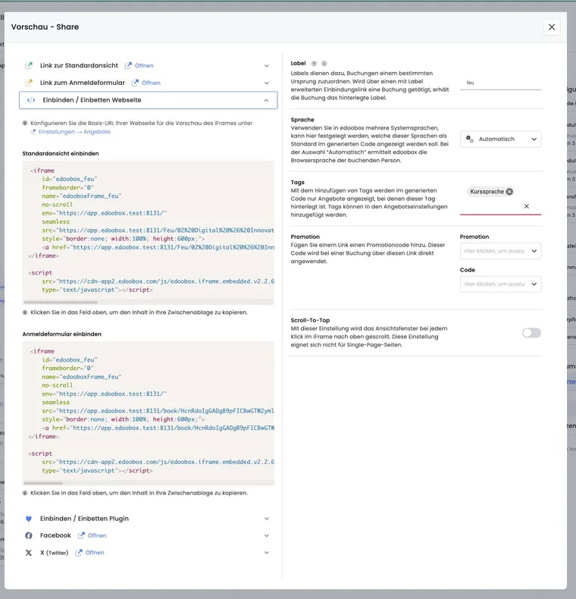The image size is (576, 599).
Task: Click the code brackets Einbinden Webseite icon
Action: pos(31,100)
